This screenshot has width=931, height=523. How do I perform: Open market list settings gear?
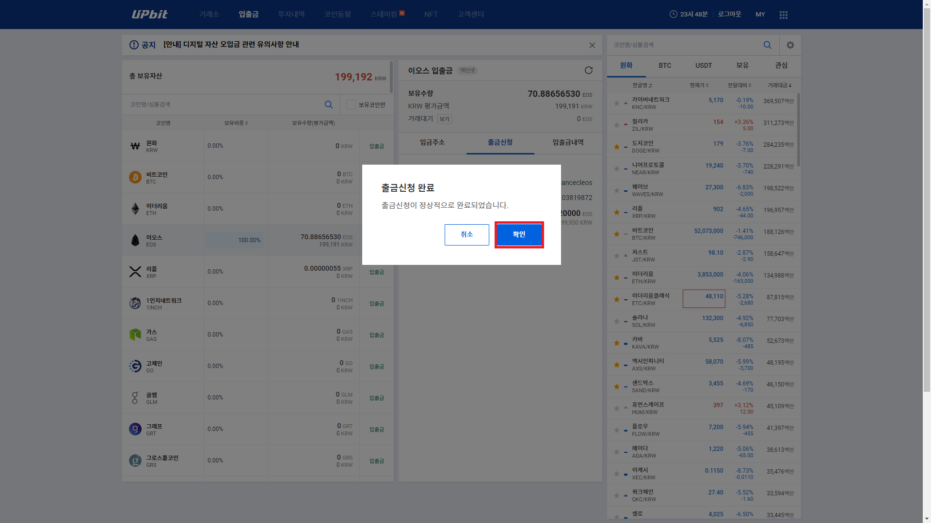pyautogui.click(x=790, y=45)
